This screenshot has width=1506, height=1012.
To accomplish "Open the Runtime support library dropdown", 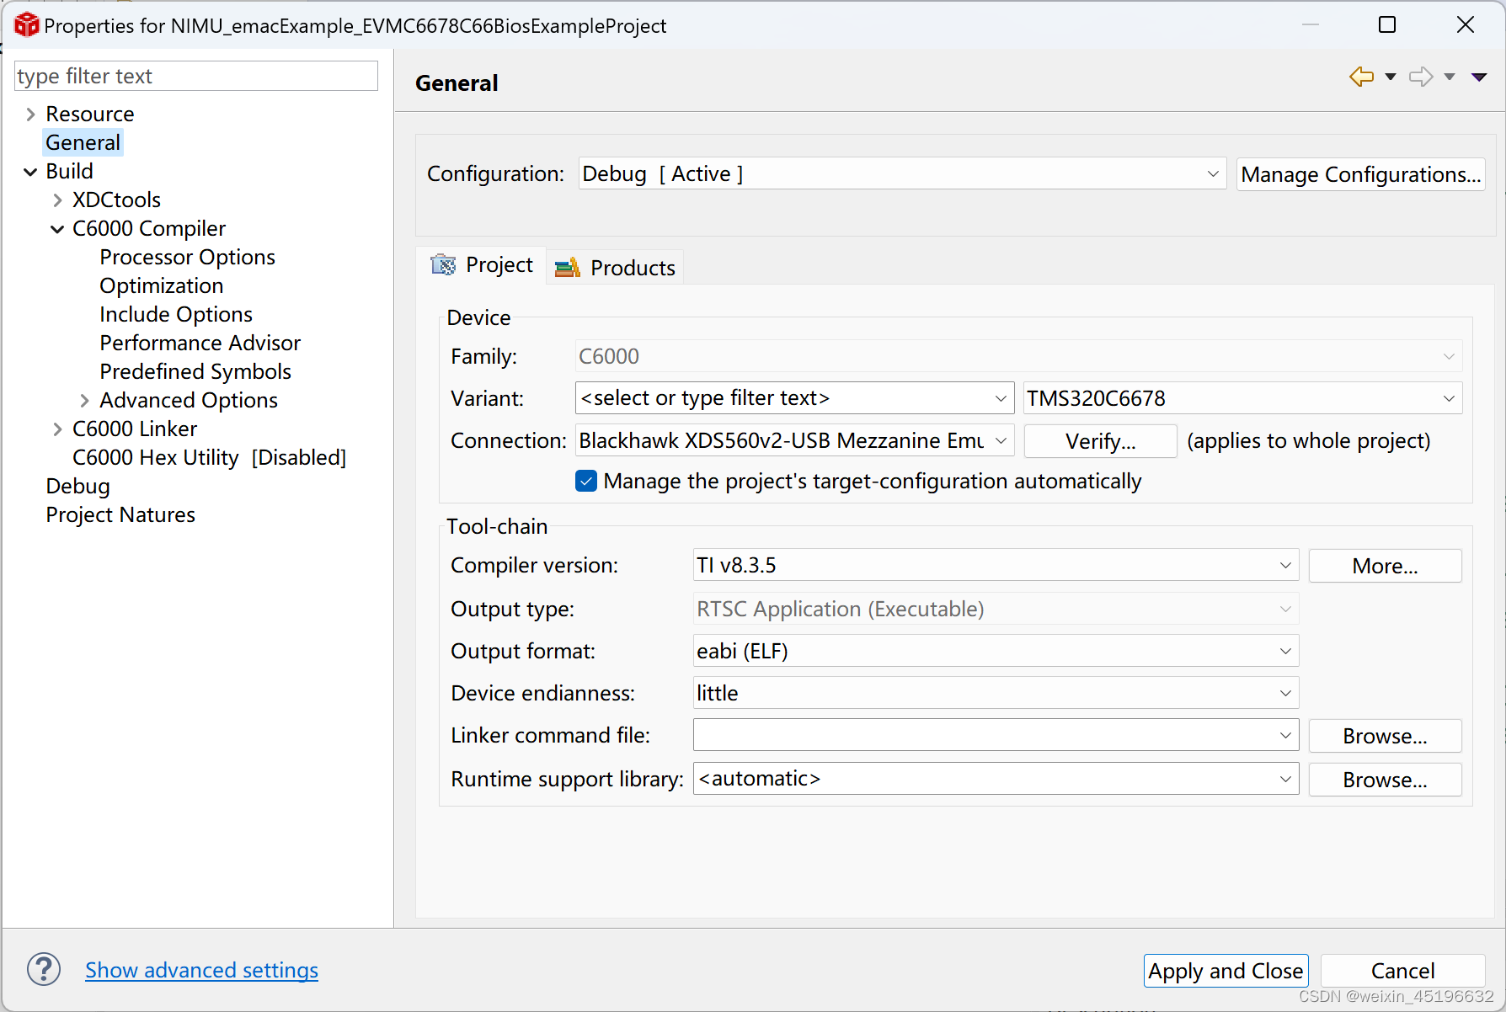I will click(x=996, y=779).
